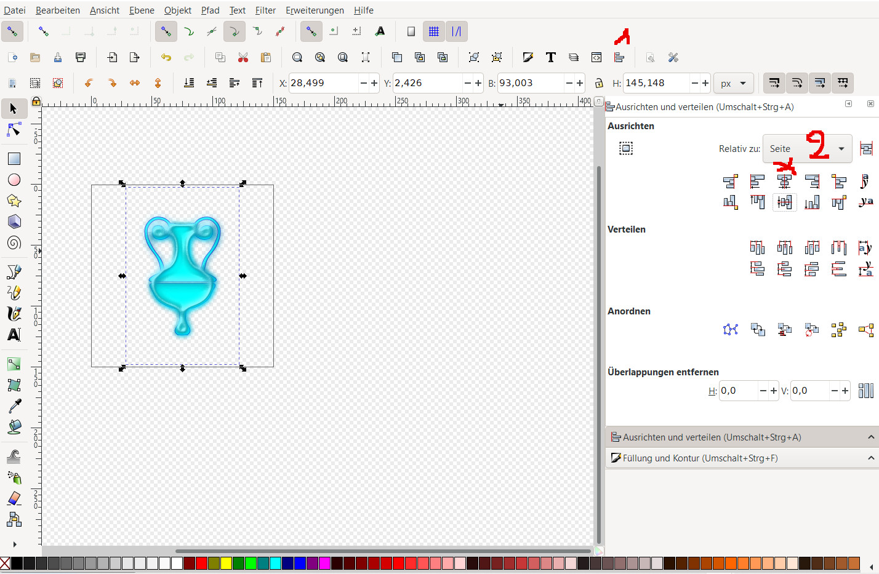Open the Pfad menu
The width and height of the screenshot is (879, 574).
210,10
